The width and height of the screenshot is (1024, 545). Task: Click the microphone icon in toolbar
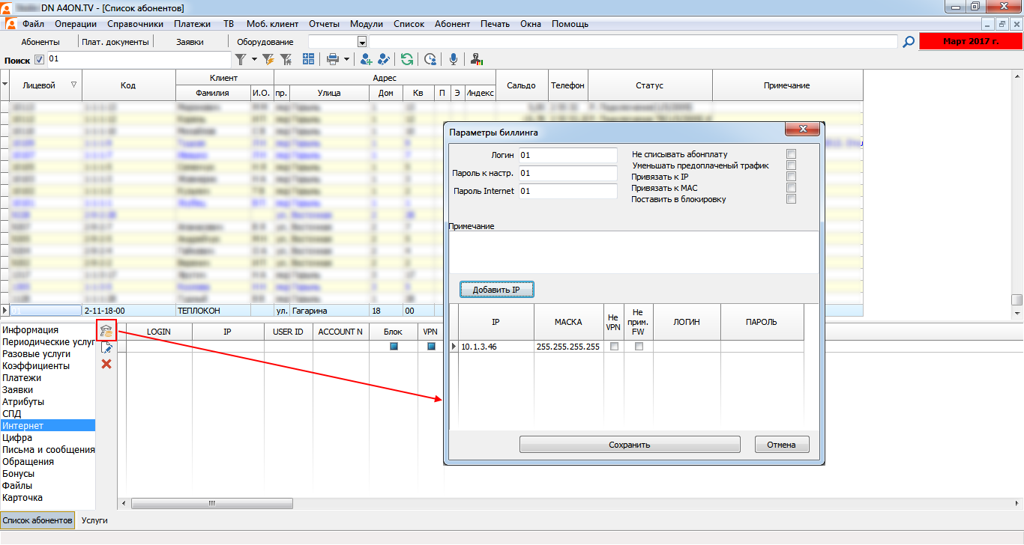454,59
